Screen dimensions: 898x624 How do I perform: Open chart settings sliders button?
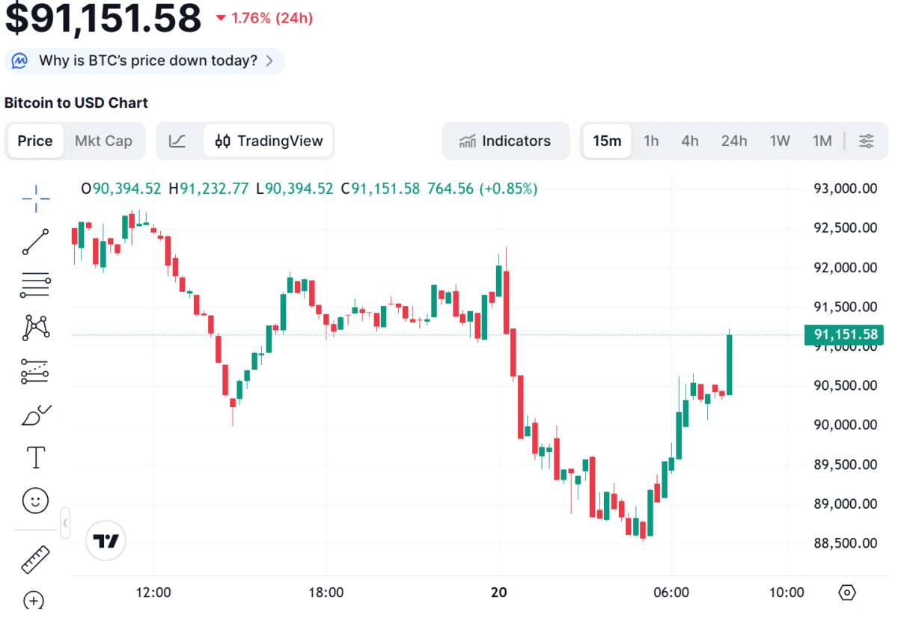click(866, 141)
